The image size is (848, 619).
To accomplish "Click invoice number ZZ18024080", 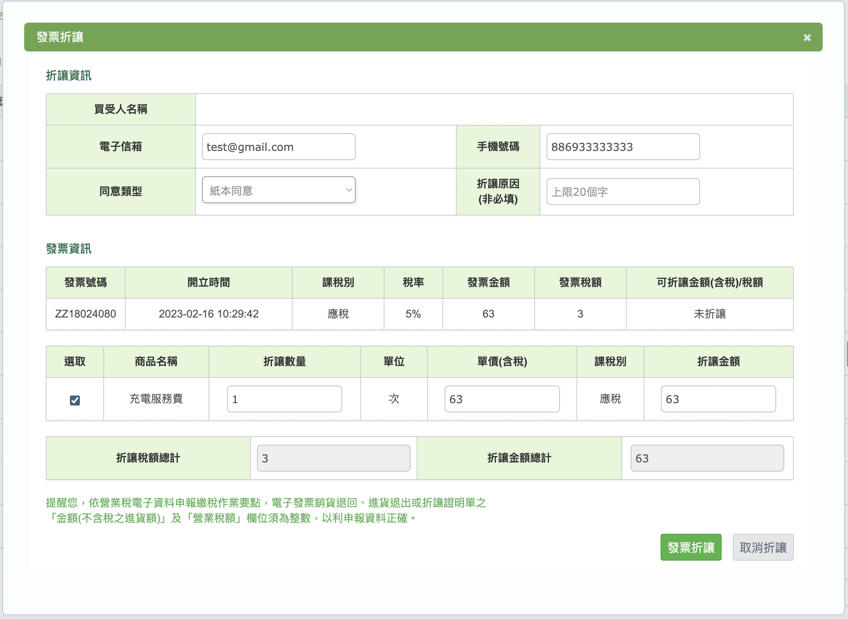I will 86,314.
